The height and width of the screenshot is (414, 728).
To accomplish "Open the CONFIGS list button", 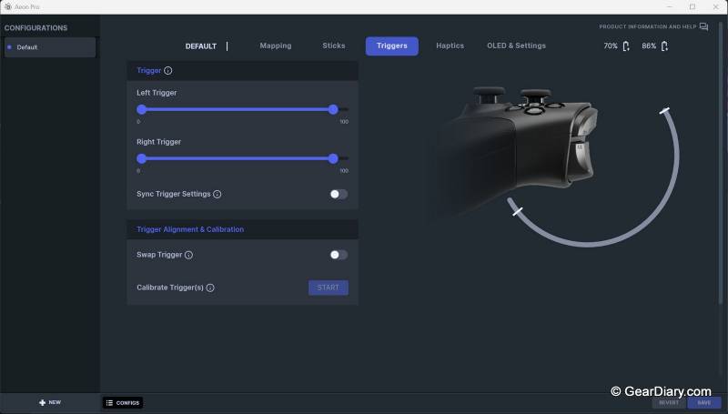I will tap(123, 403).
